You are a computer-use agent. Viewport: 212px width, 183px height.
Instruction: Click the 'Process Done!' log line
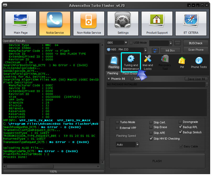(15, 157)
